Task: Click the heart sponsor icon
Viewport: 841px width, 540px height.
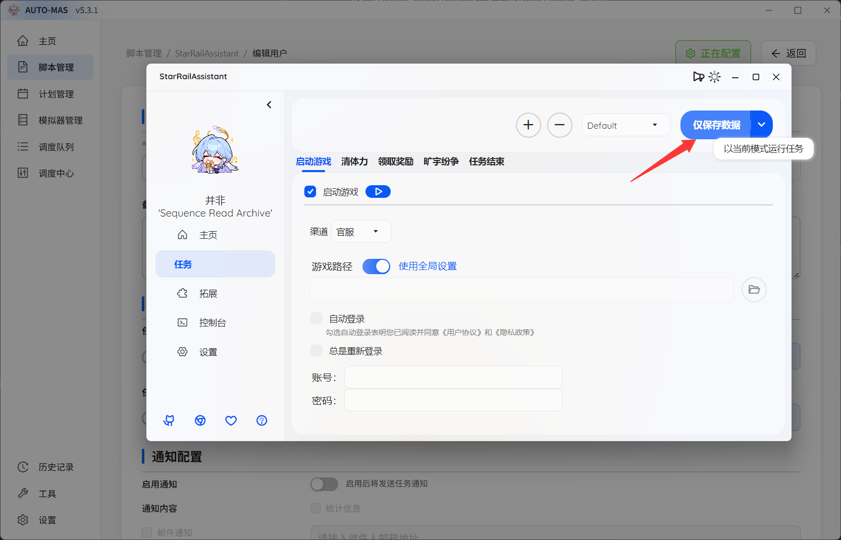Action: [x=231, y=420]
